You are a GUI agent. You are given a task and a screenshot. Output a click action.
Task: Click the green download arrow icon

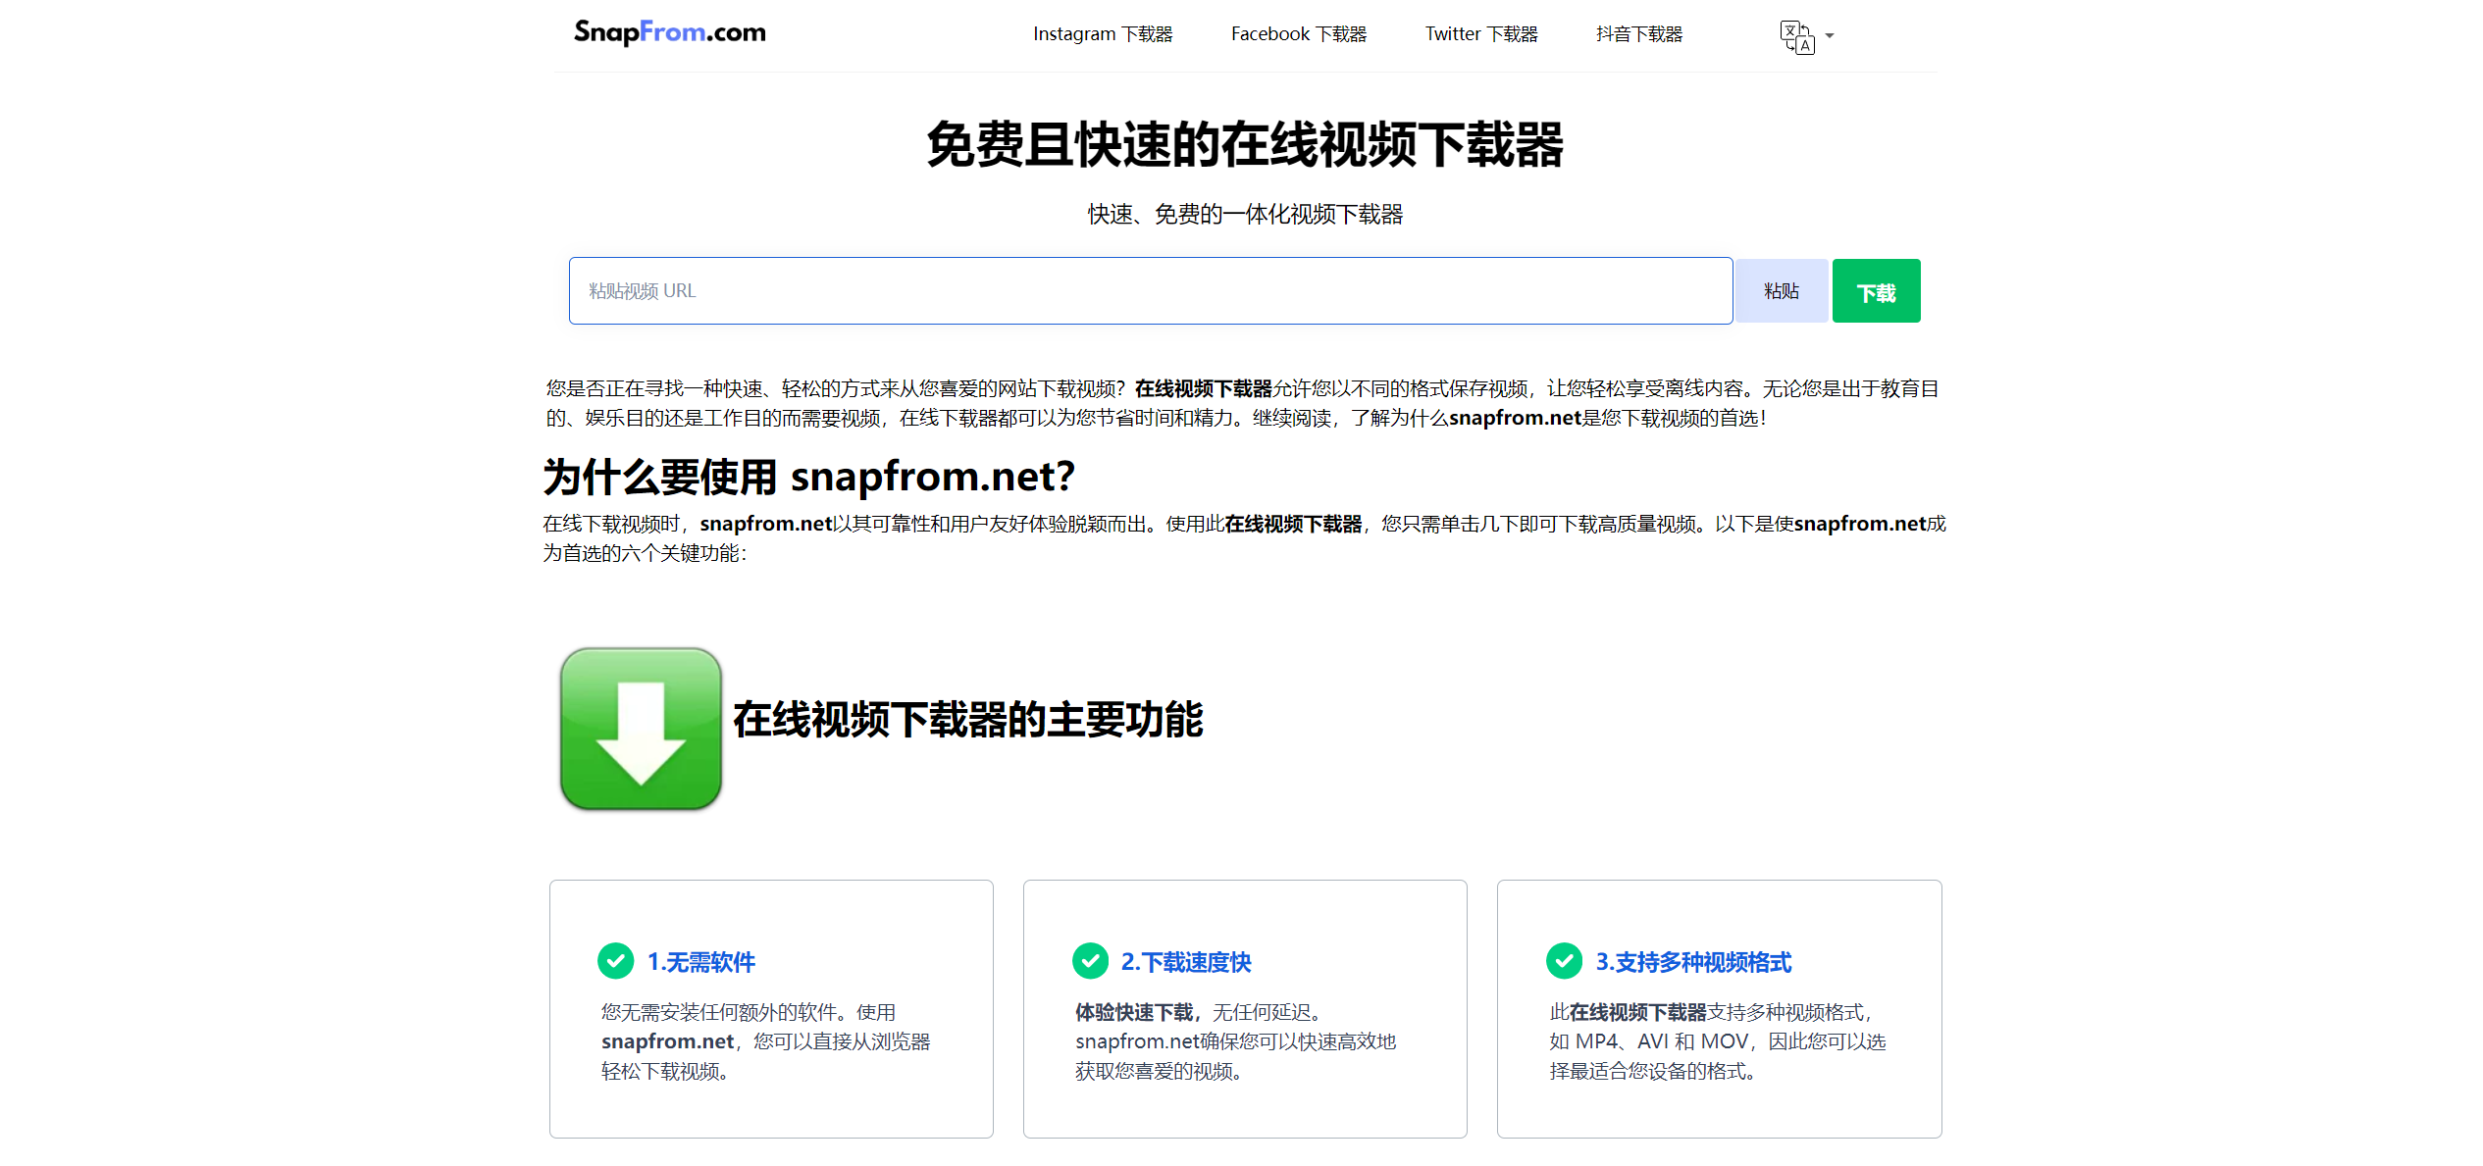[x=640, y=728]
